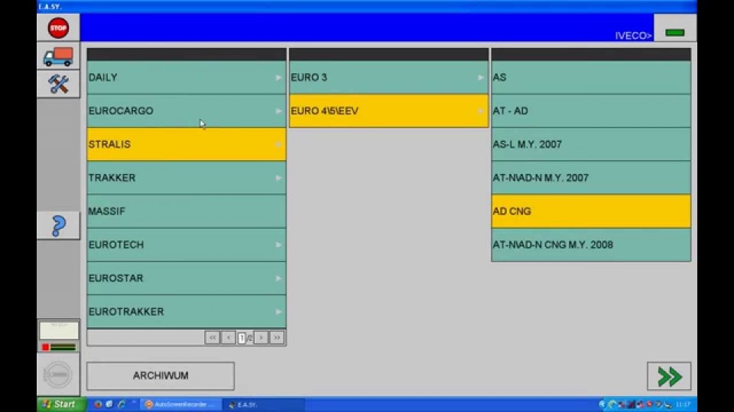
Task: Select EUROSTAR vehicle model
Action: (187, 278)
